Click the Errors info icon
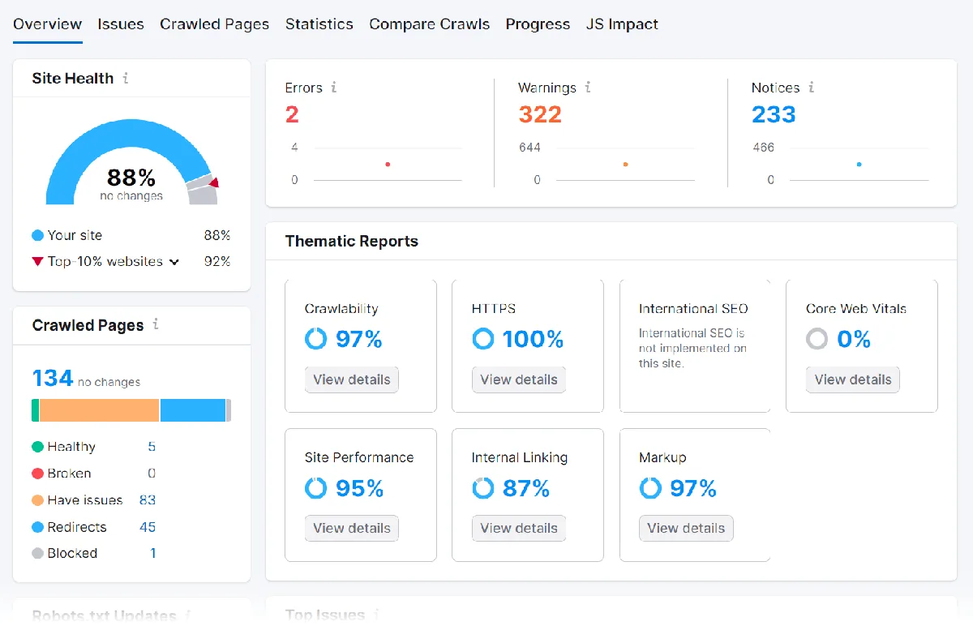This screenshot has width=973, height=626. (333, 88)
